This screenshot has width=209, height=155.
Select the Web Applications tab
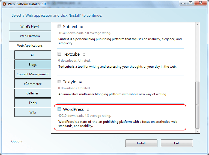pos(30,46)
